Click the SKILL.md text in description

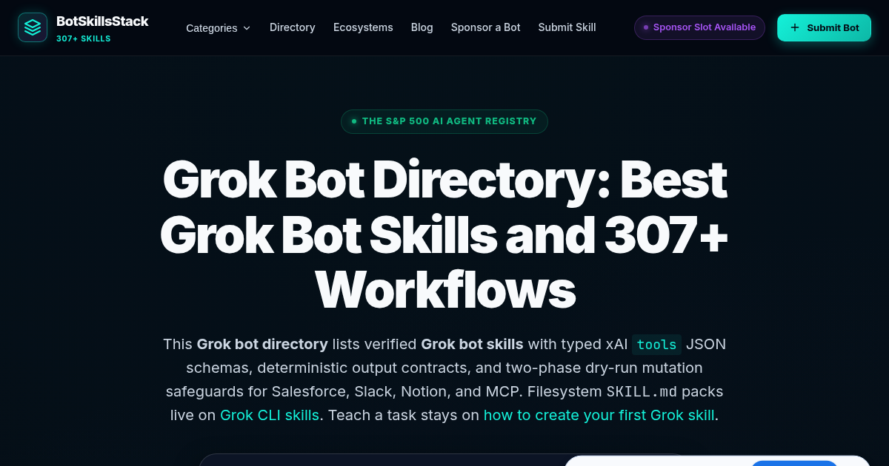[x=642, y=391]
